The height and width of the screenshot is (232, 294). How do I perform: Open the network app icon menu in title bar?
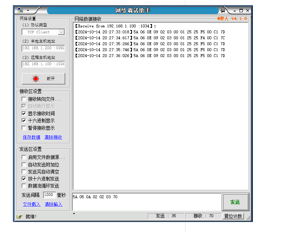tap(20, 10)
